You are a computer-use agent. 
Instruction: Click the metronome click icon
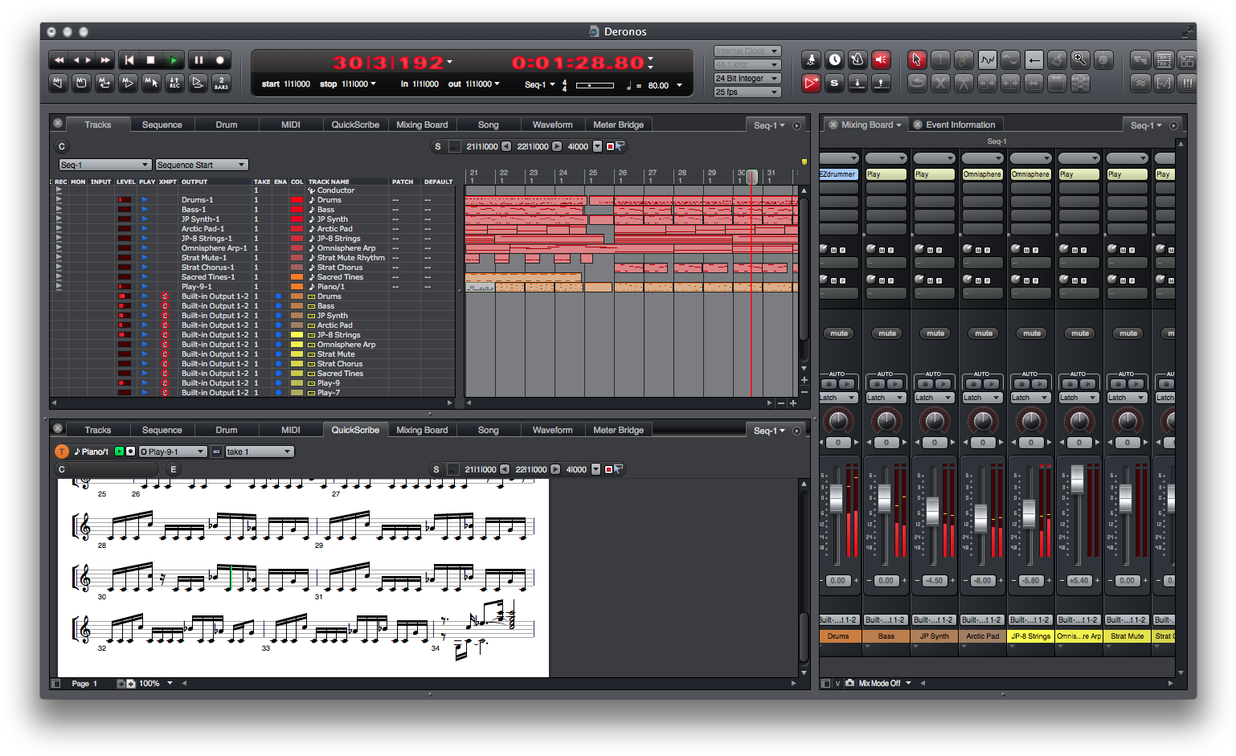(x=857, y=59)
